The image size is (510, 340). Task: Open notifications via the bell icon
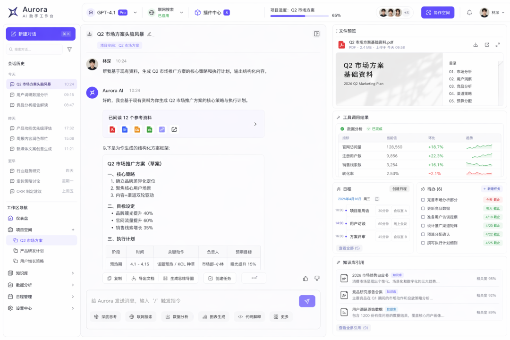[x=469, y=12]
